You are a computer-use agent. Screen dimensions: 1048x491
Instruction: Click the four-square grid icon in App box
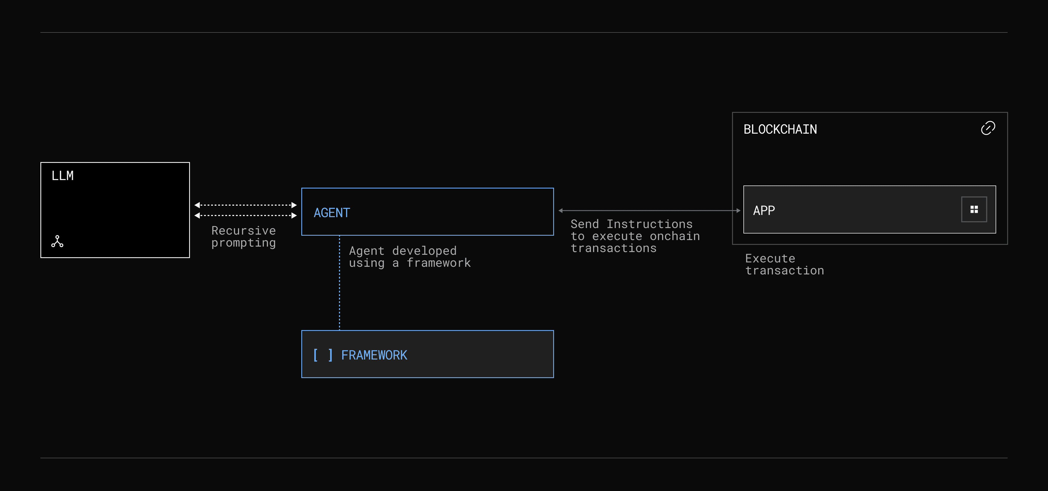[x=974, y=209]
